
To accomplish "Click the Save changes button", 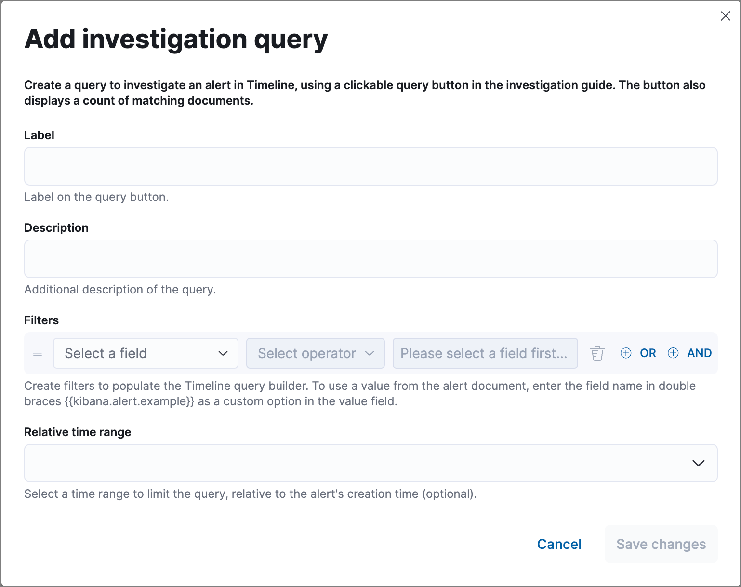I will pyautogui.click(x=661, y=544).
